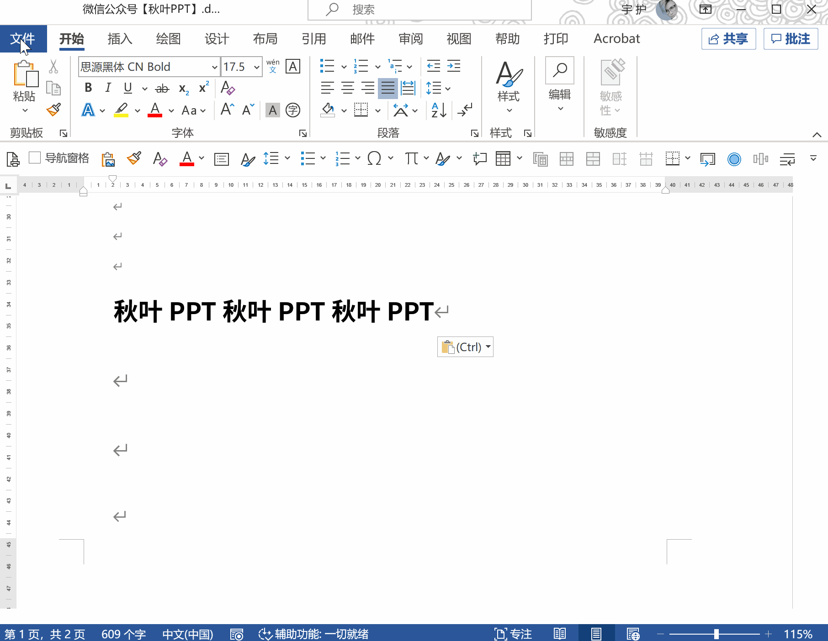
Task: Click the macro recording icon in status bar
Action: pyautogui.click(x=236, y=634)
